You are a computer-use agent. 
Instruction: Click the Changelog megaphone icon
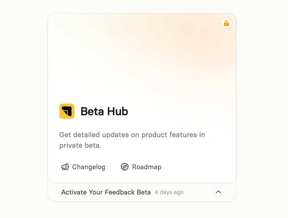pos(65,167)
